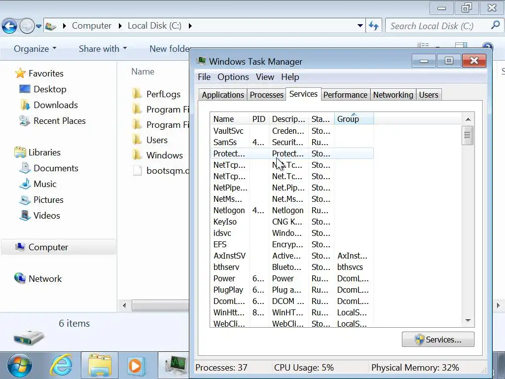Open the Organize dropdown menu

coord(35,49)
